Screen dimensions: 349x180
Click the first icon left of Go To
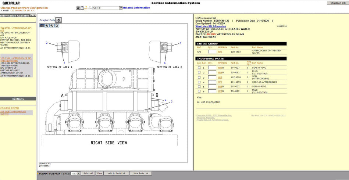[x=78, y=8]
